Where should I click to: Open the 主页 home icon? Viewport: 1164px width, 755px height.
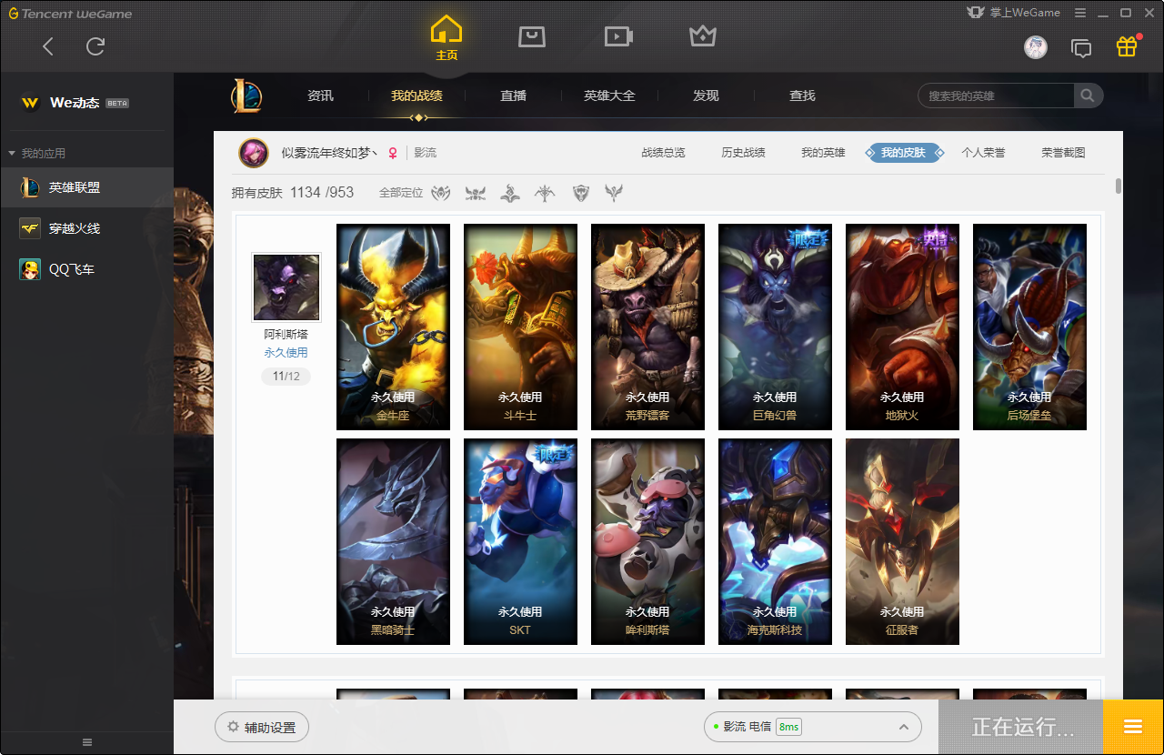(x=447, y=38)
